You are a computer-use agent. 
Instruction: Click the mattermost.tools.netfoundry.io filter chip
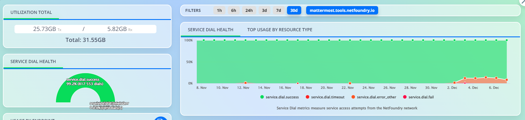pos(342,10)
